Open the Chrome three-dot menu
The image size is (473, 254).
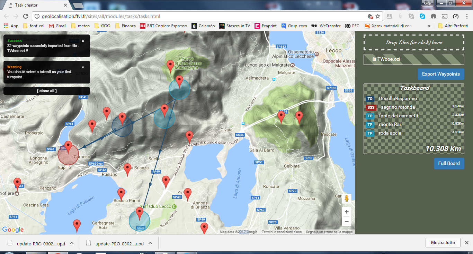(466, 16)
